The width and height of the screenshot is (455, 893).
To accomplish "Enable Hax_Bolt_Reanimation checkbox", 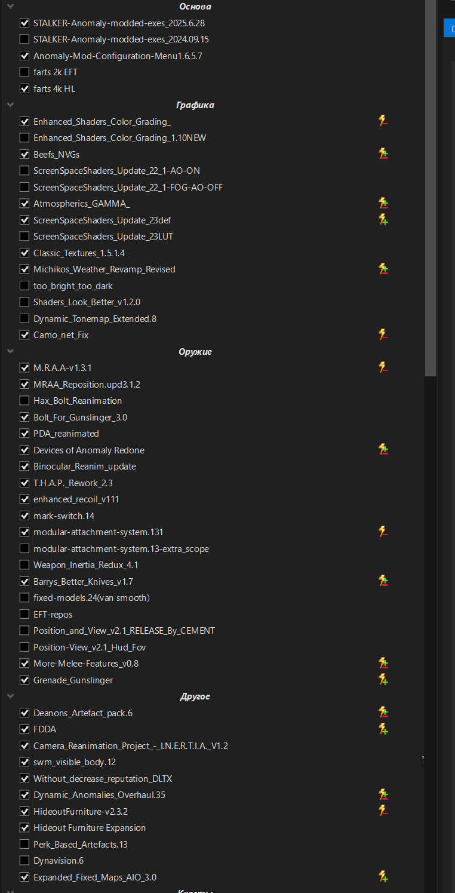I will (24, 401).
